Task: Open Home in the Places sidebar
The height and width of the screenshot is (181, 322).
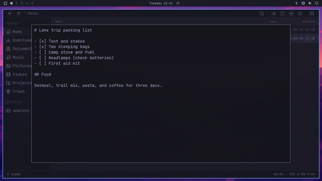Action: (x=17, y=32)
